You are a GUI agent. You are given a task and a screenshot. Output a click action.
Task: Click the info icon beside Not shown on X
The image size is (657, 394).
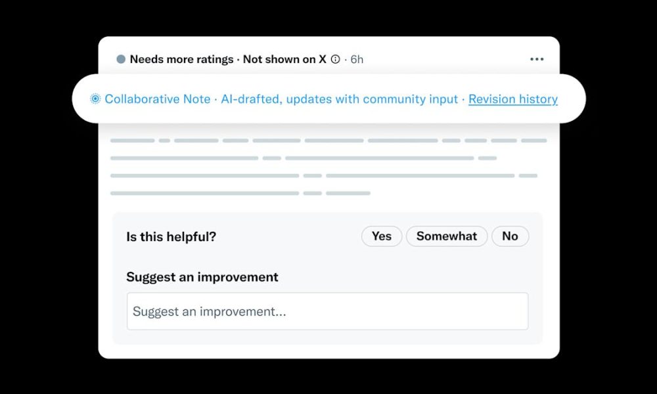336,60
